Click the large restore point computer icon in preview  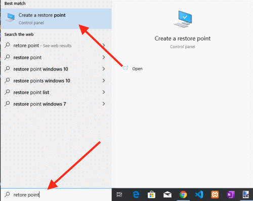point(183,19)
